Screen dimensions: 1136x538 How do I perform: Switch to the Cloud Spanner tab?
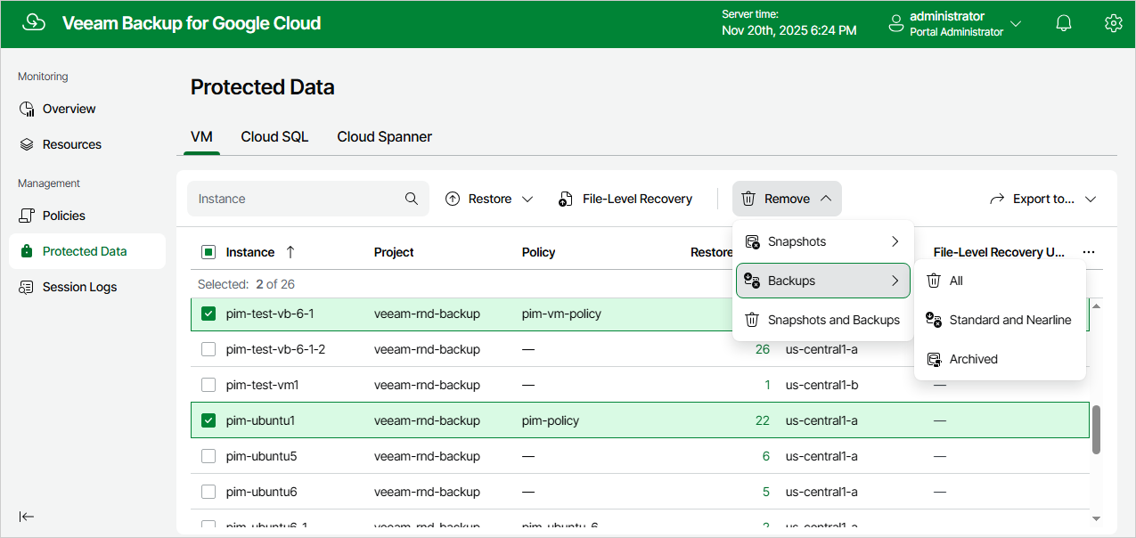point(385,137)
